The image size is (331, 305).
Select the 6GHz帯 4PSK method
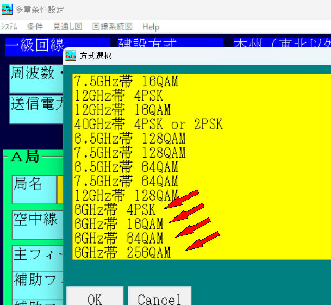click(x=115, y=209)
